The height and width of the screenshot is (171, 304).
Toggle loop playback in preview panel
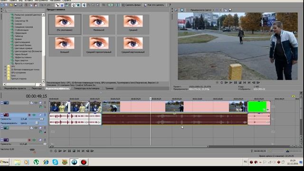pos(222,83)
